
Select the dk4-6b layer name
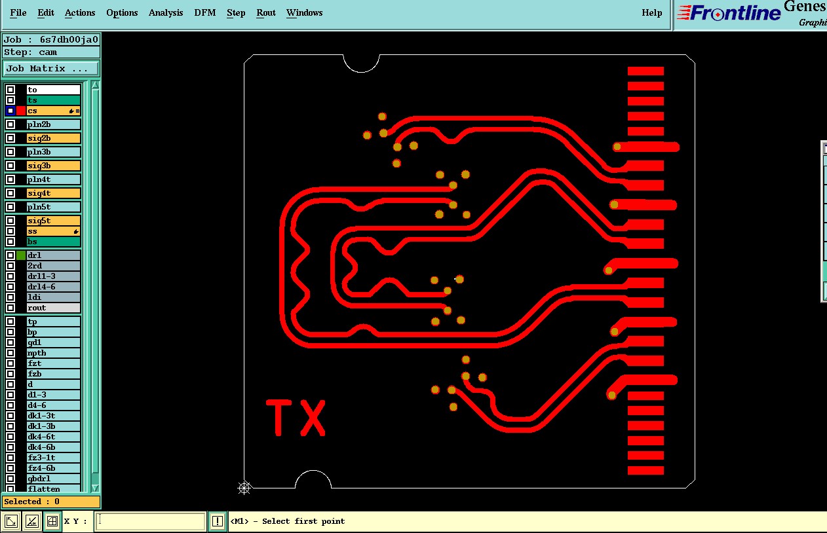[54, 447]
